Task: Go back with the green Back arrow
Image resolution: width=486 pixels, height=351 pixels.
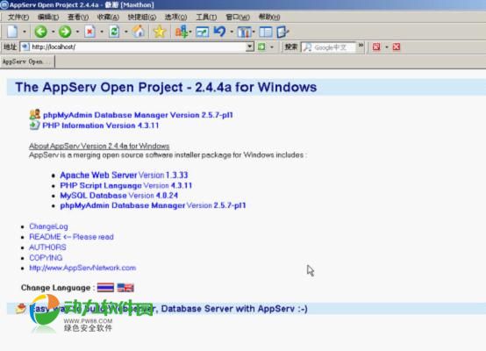Action: pyautogui.click(x=40, y=32)
